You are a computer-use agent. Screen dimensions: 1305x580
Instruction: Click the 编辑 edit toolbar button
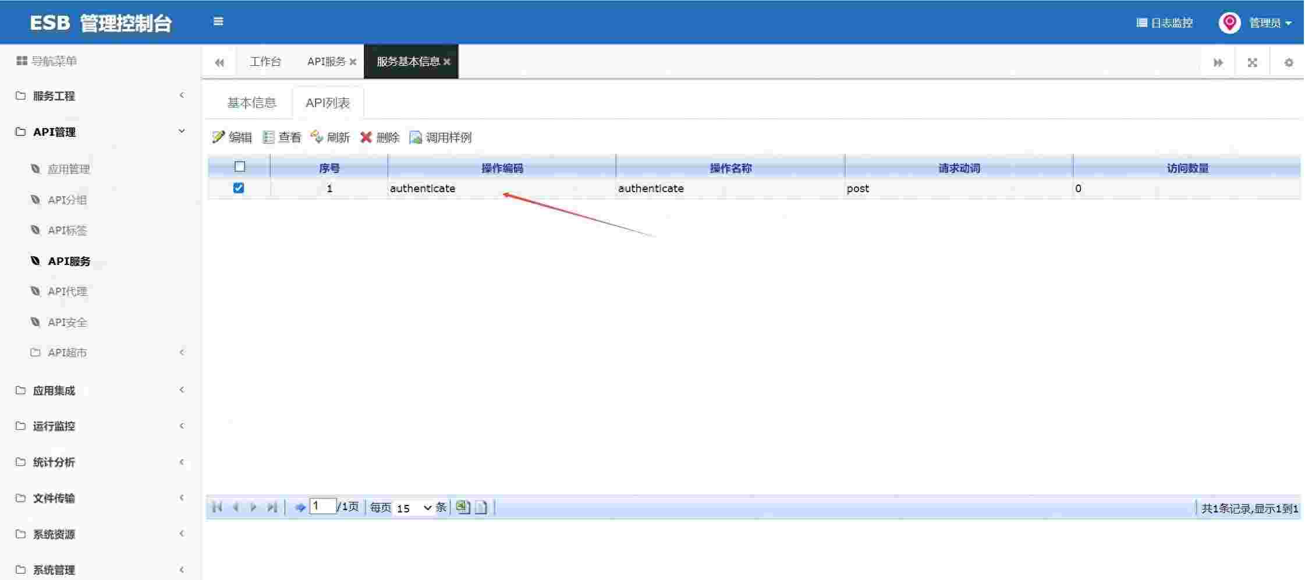[x=232, y=137]
